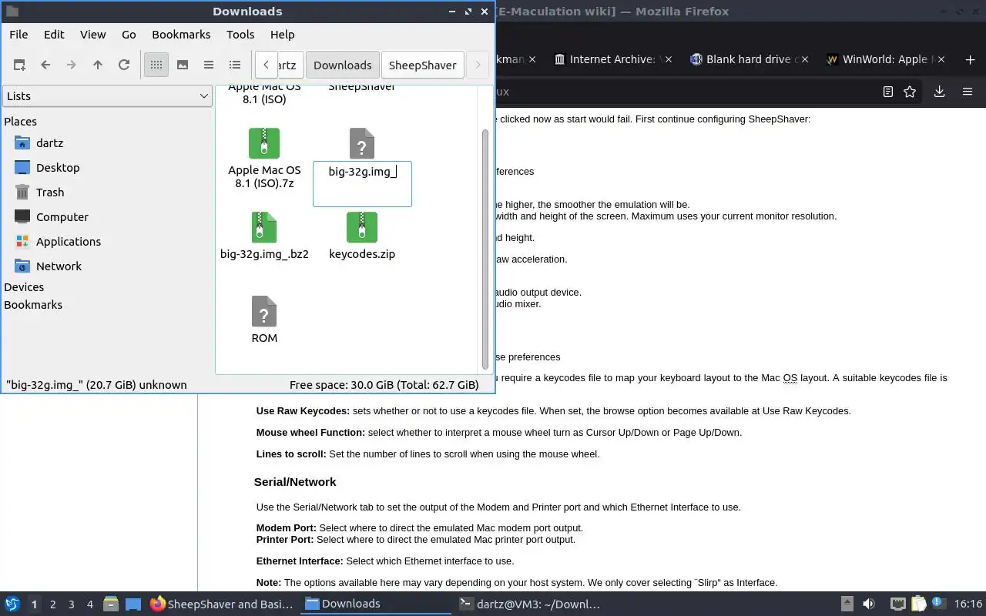Switch to workspace 2
Viewport: 986px width, 616px height.
53,604
